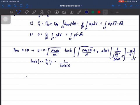
Task: Go back using the left chevron
Action: [x=3, y=6]
